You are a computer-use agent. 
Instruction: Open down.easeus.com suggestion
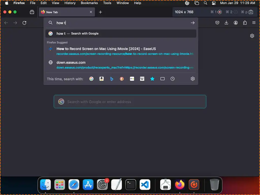point(121,65)
